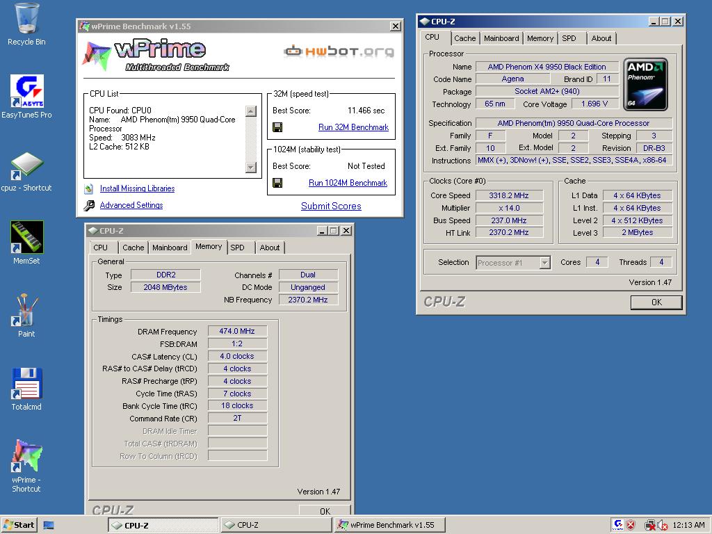Screen dimensions: 712x534
Task: Click the Install Missing Libraries icon
Action: coord(89,188)
